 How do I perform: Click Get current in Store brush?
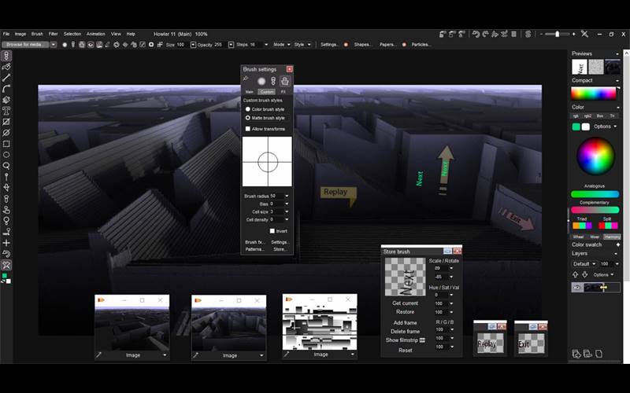(405, 303)
